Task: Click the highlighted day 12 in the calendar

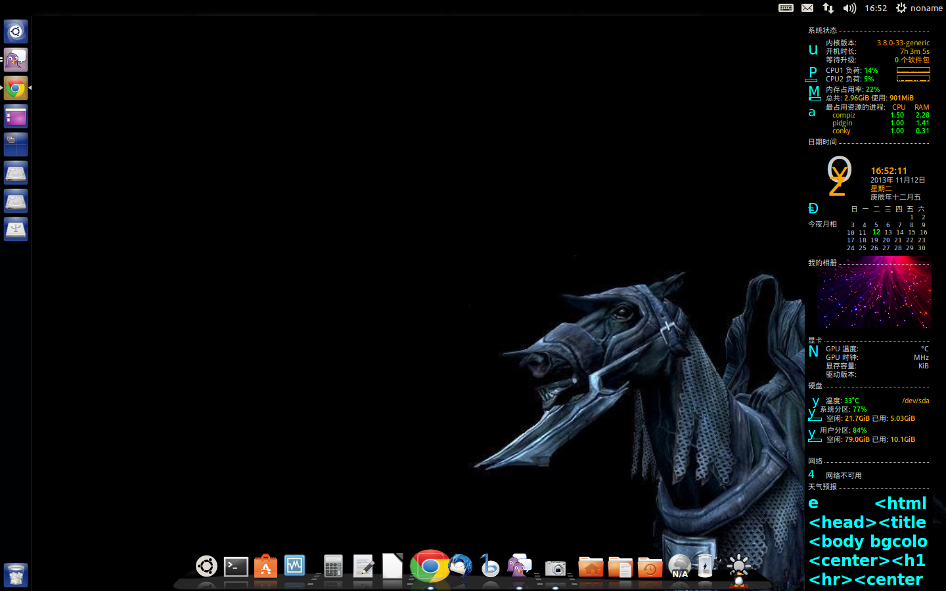Action: [x=876, y=232]
